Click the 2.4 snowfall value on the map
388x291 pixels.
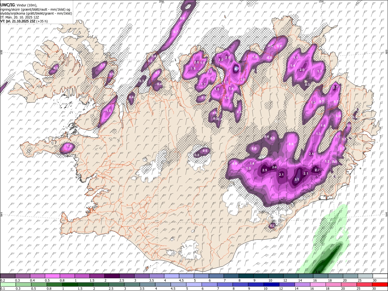point(311,154)
